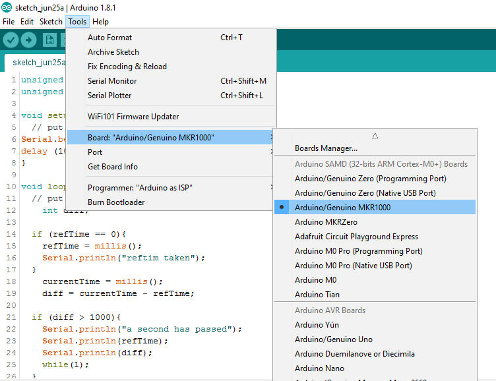The image size is (496, 381).
Task: Click Burn Bootloader
Action: (x=116, y=202)
